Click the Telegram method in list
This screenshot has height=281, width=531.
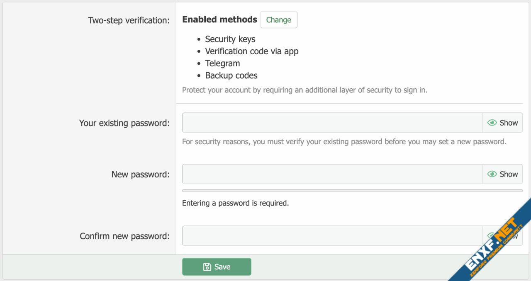point(222,63)
